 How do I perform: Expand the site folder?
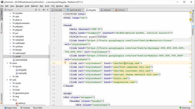[x=10, y=77]
